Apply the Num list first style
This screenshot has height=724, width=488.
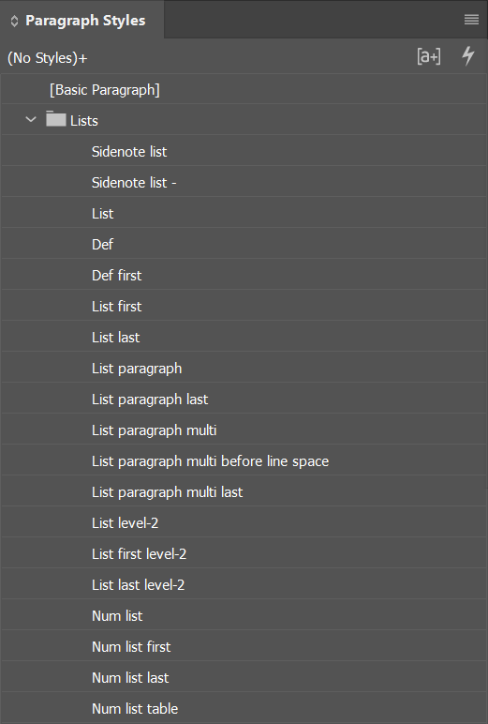click(x=244, y=646)
